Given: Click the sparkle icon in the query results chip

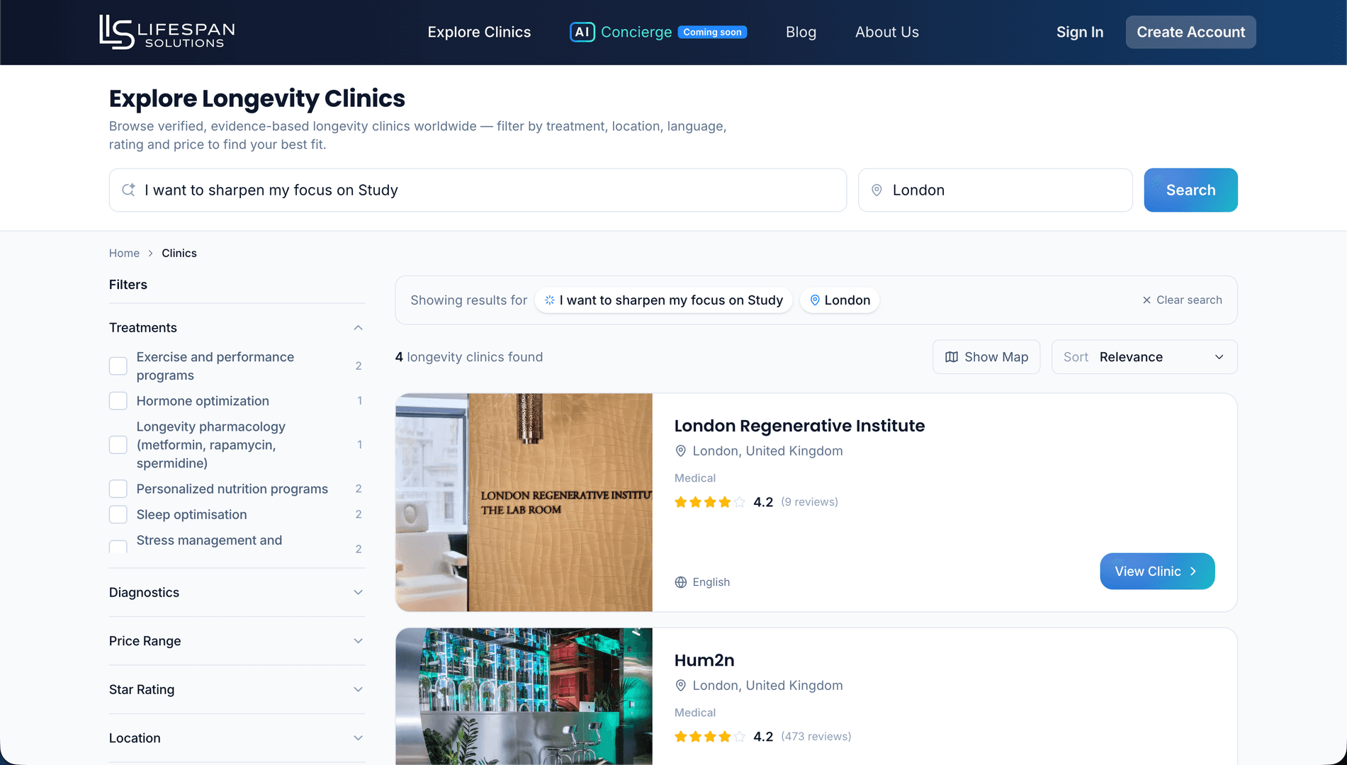Looking at the screenshot, I should pyautogui.click(x=549, y=300).
